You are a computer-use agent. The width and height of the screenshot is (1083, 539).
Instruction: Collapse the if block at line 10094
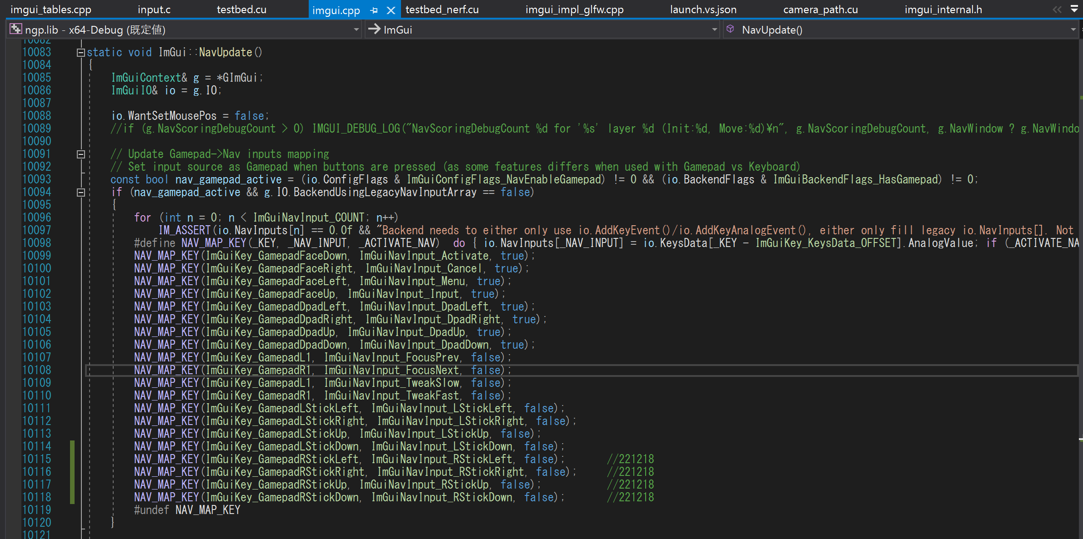(x=81, y=193)
